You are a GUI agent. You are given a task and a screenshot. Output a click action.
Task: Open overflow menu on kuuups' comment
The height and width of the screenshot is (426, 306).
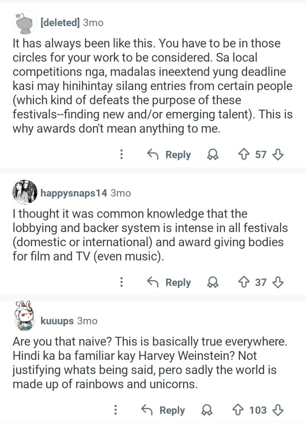tap(115, 410)
